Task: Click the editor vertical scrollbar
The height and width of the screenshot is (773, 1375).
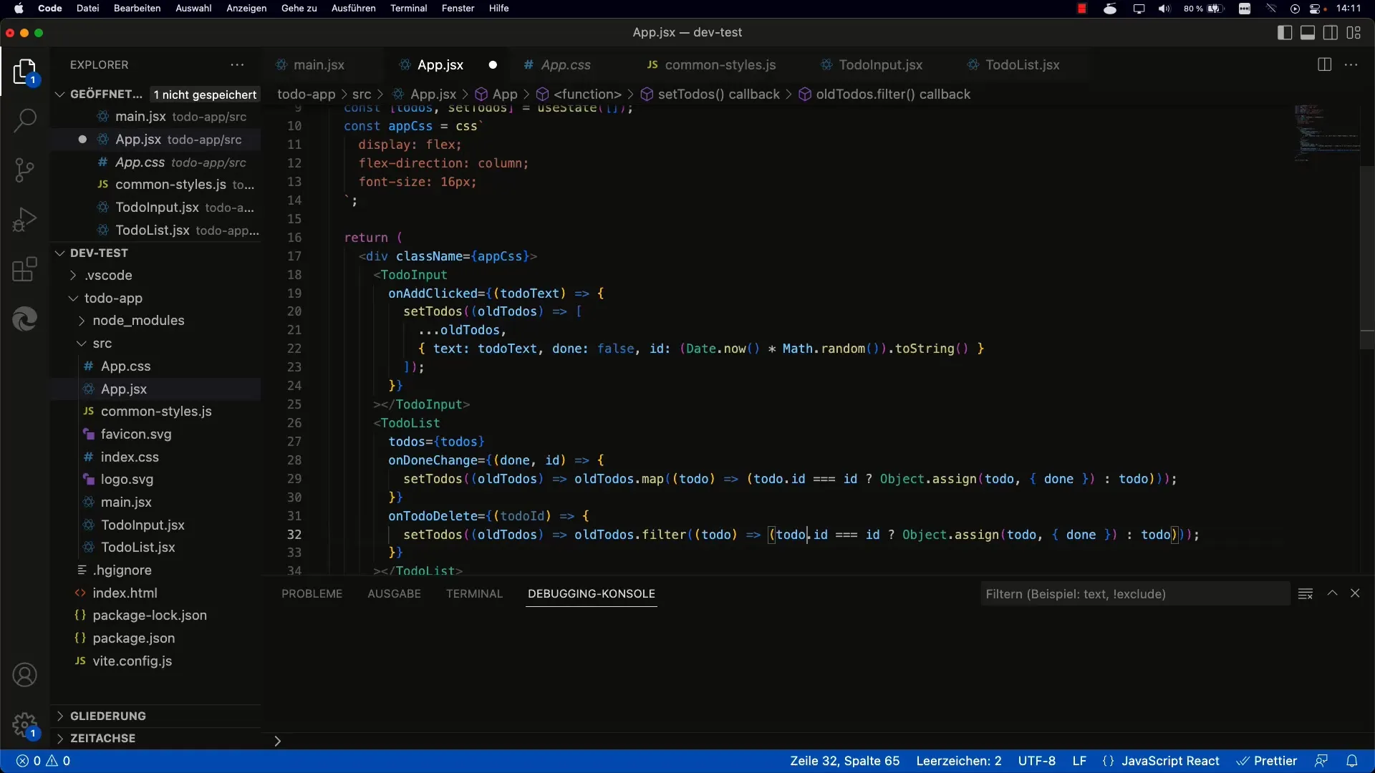Action: pyautogui.click(x=1366, y=258)
